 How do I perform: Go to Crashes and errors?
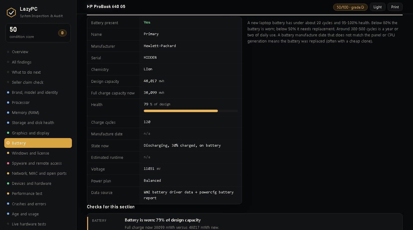coord(38,204)
